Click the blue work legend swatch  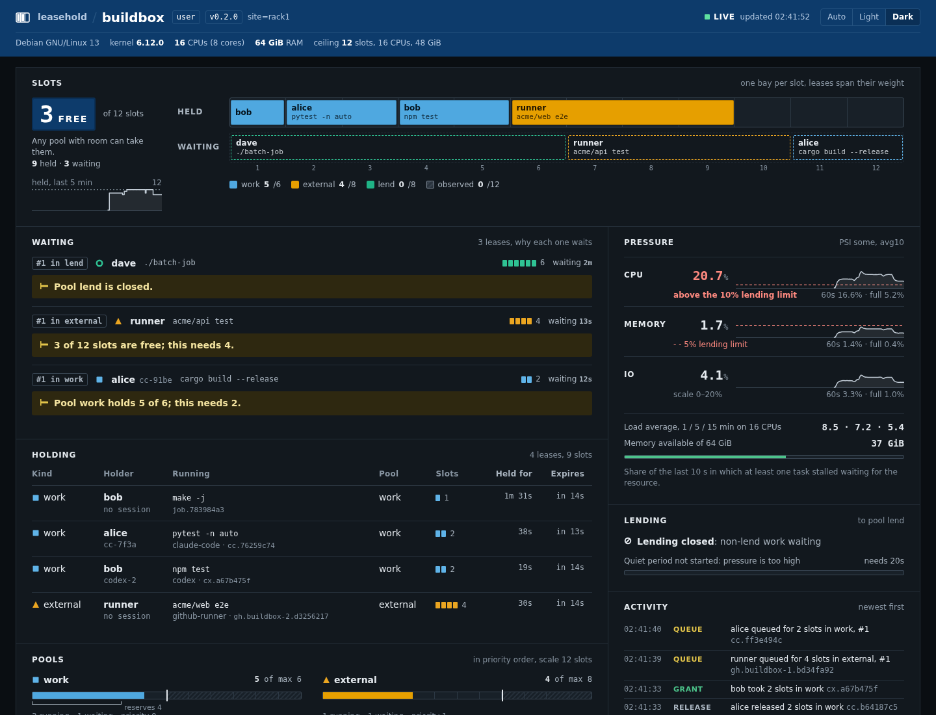(233, 185)
